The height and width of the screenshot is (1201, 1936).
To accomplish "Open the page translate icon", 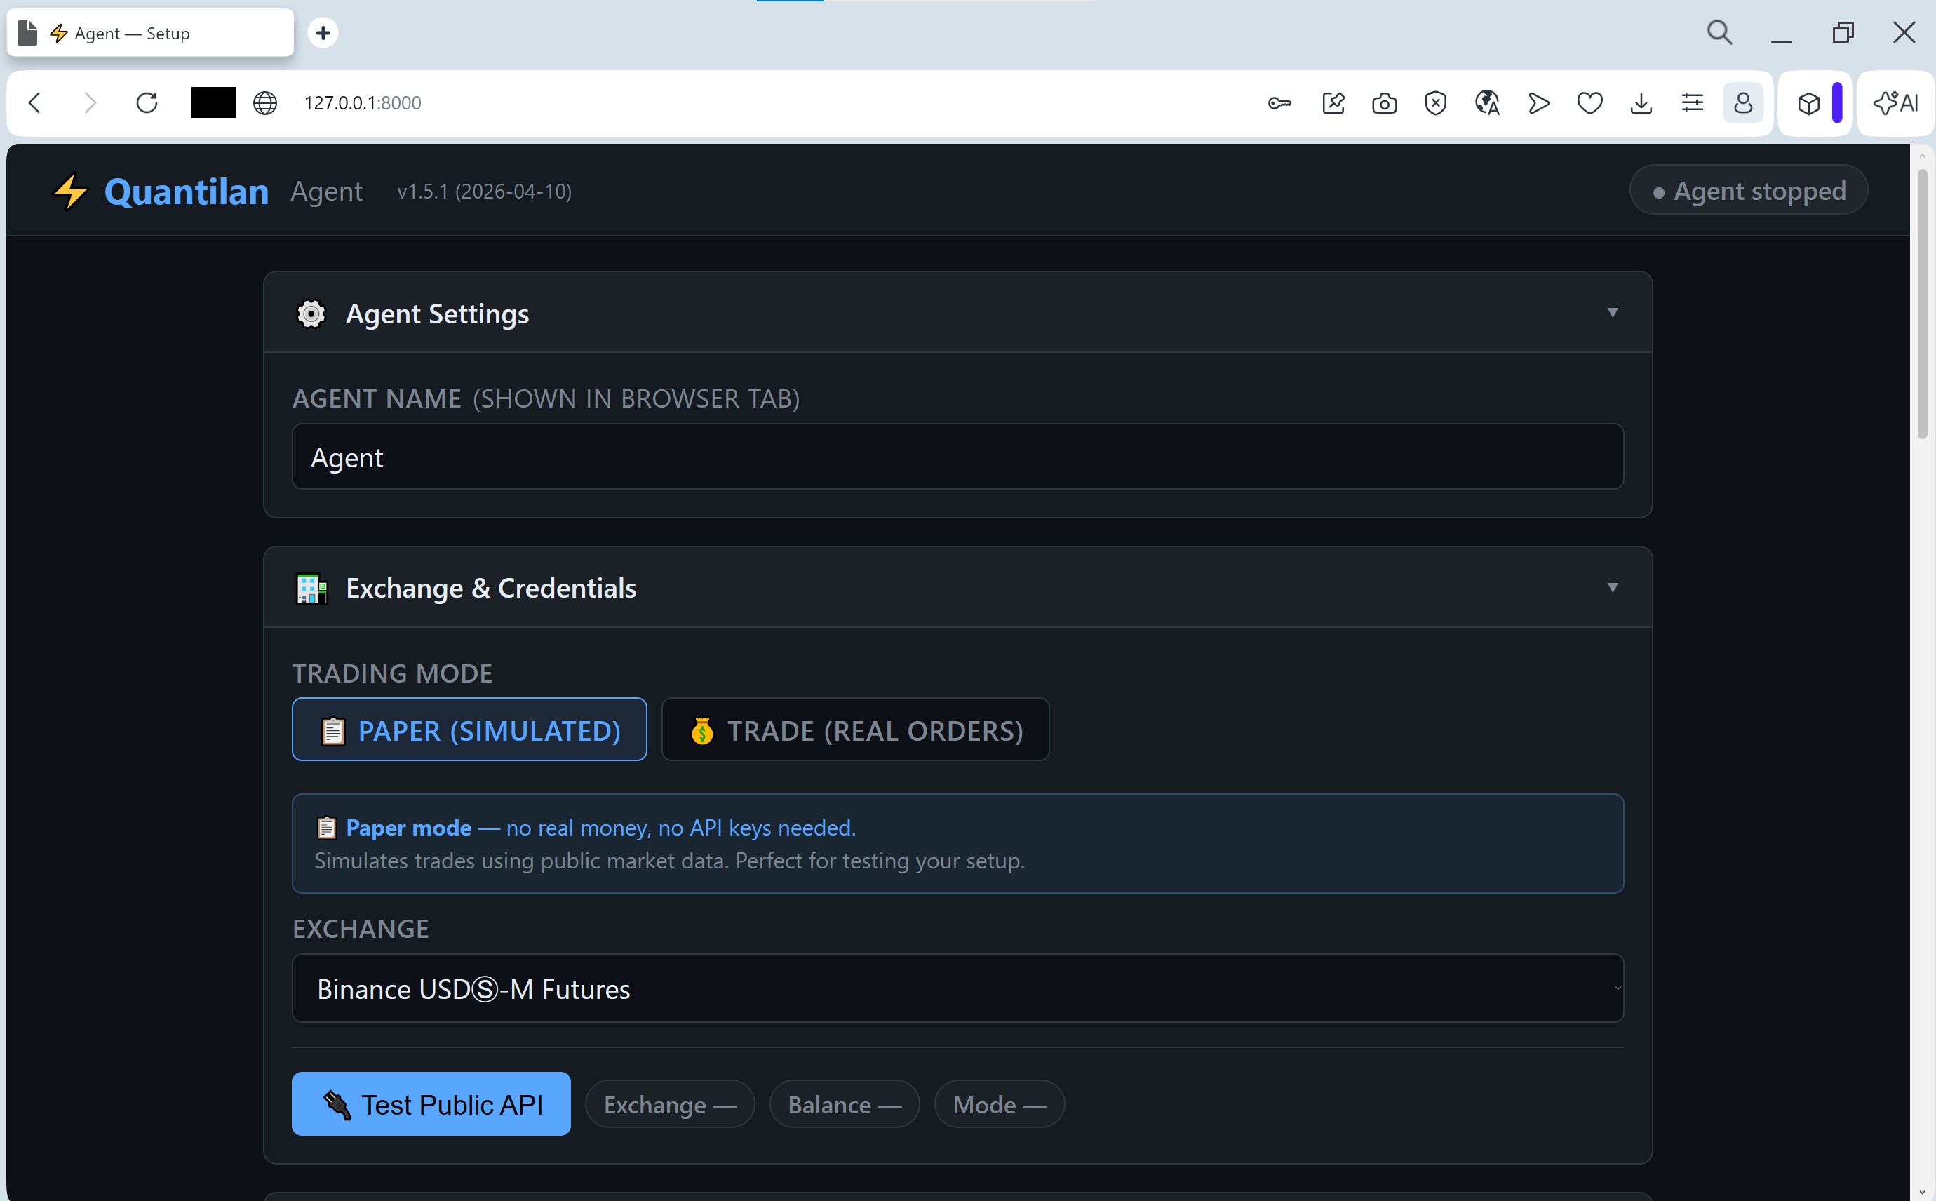I will click(x=1486, y=102).
